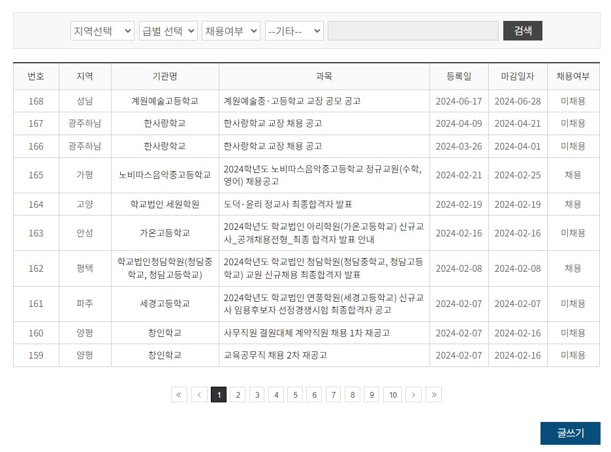Open 교육공무직 채용 2차 재공고 post

click(275, 355)
